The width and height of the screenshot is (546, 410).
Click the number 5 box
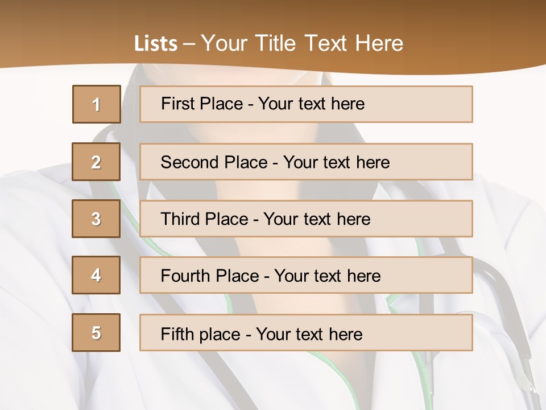(x=96, y=333)
